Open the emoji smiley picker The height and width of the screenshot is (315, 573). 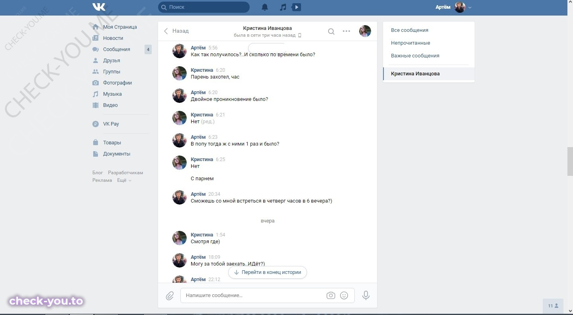click(344, 295)
